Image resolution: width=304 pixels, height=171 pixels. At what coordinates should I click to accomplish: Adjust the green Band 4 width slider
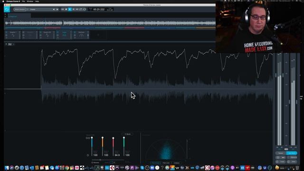pyautogui.click(x=124, y=146)
